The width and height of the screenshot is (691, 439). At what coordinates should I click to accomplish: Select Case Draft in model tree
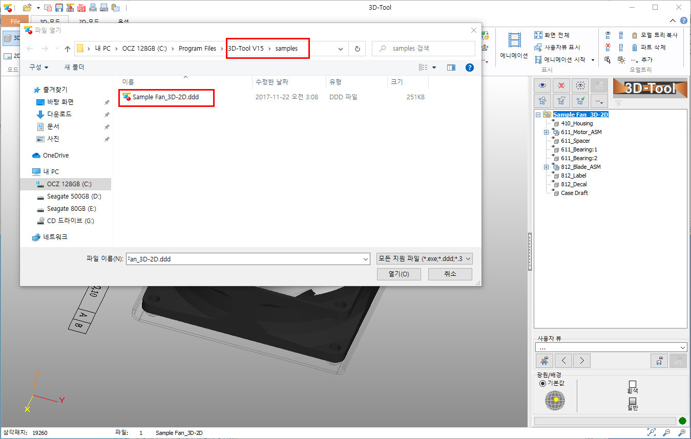(x=574, y=193)
